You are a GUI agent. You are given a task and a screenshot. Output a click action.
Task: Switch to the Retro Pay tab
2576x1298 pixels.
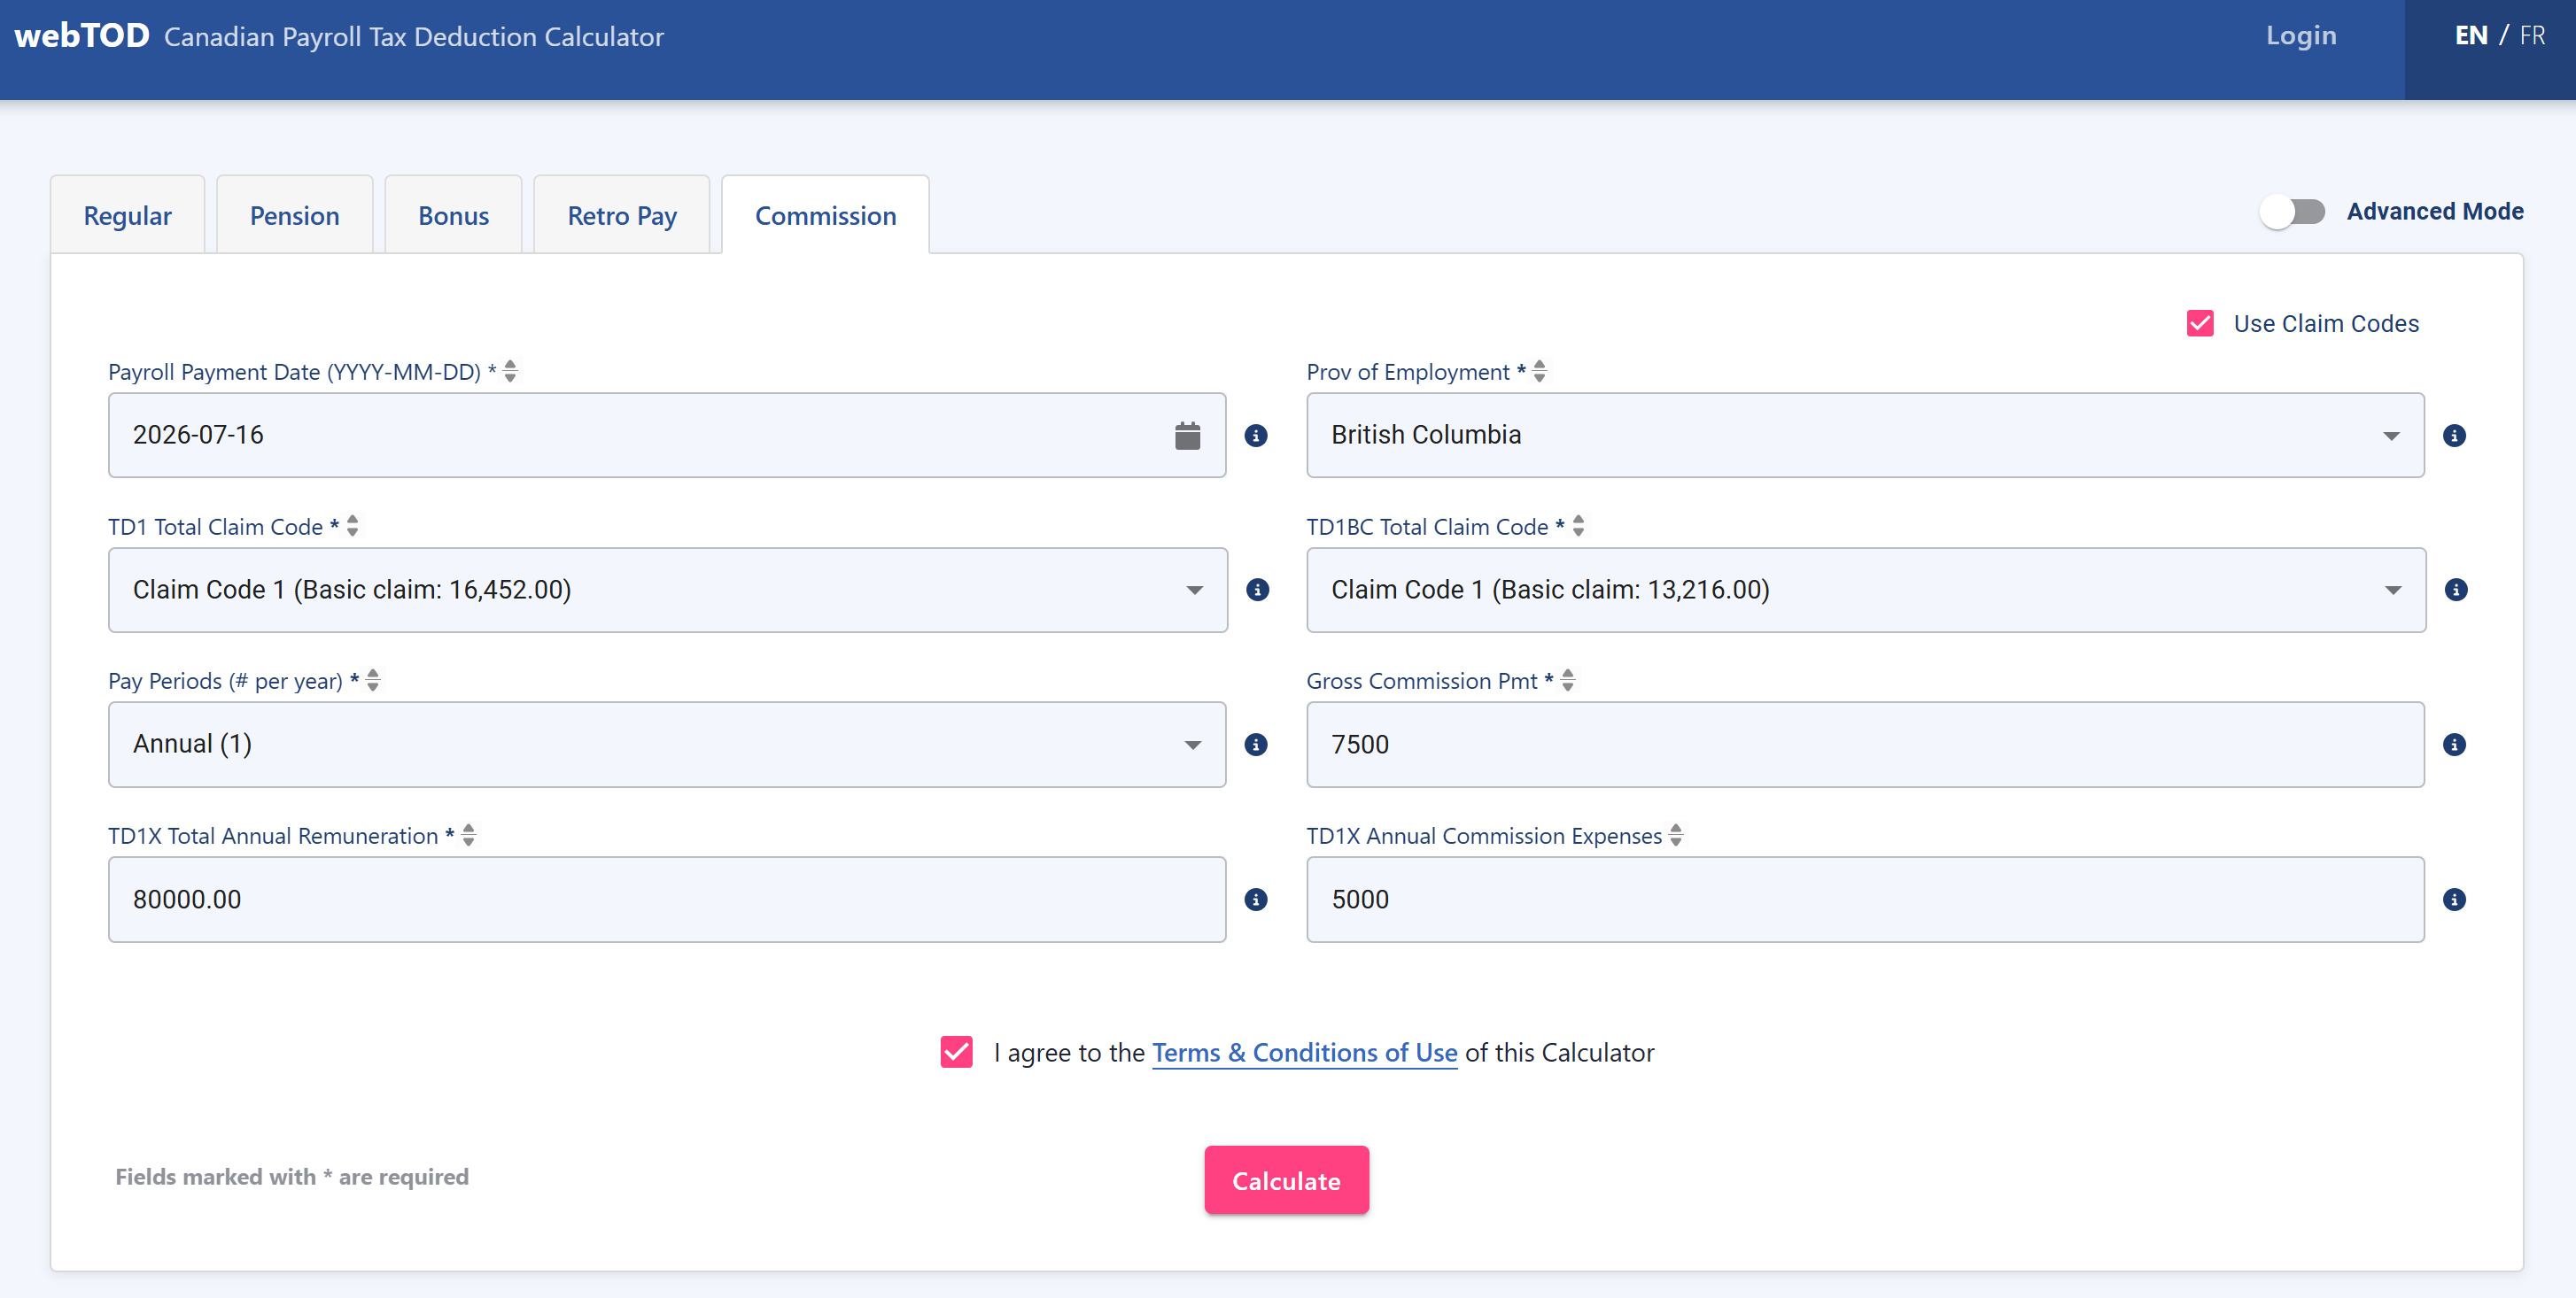[622, 216]
